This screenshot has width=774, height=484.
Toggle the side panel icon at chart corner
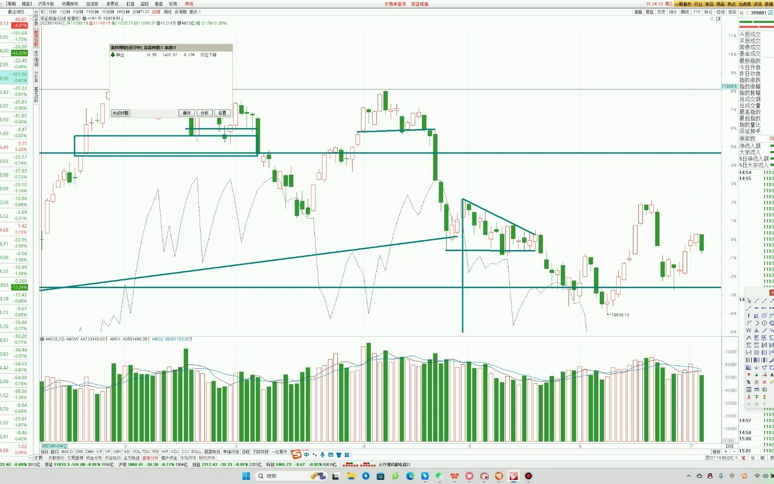click(x=718, y=19)
